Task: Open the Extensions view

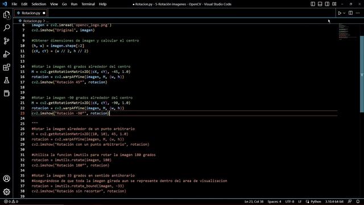Action: [6, 67]
